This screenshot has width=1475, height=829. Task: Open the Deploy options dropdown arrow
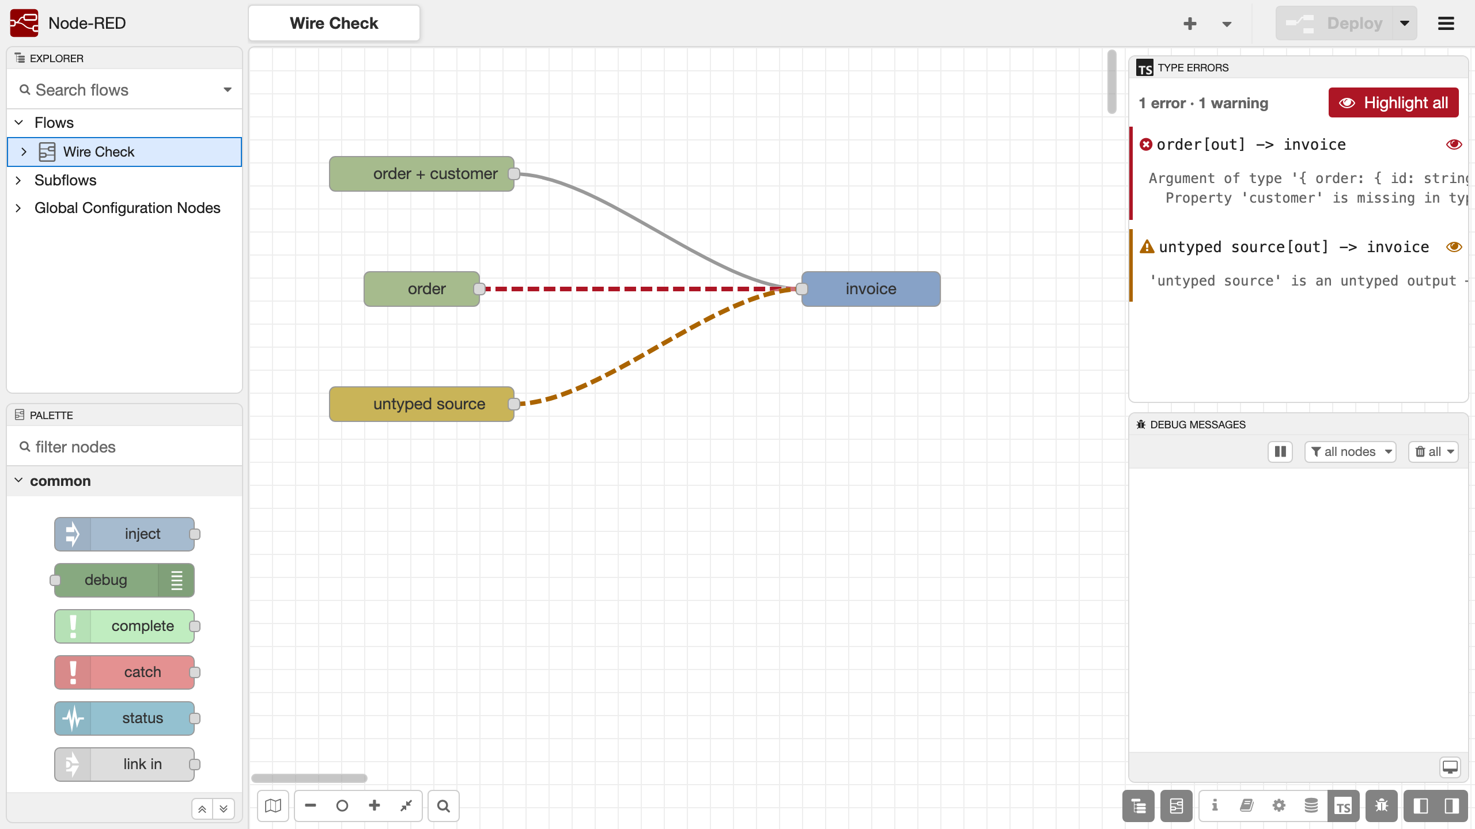pos(1405,24)
